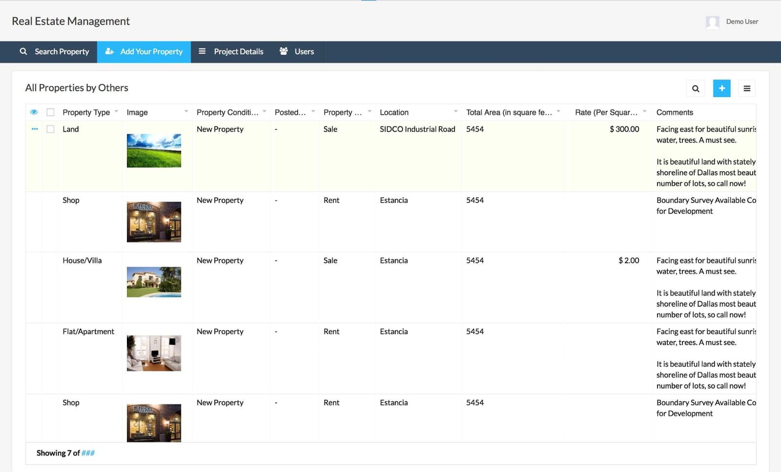Open the green field Land thumbnail
This screenshot has width=781, height=472.
[154, 151]
